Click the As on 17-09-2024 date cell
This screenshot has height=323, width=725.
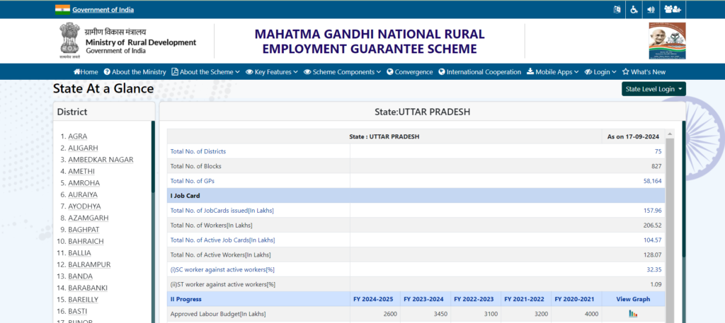pos(633,136)
